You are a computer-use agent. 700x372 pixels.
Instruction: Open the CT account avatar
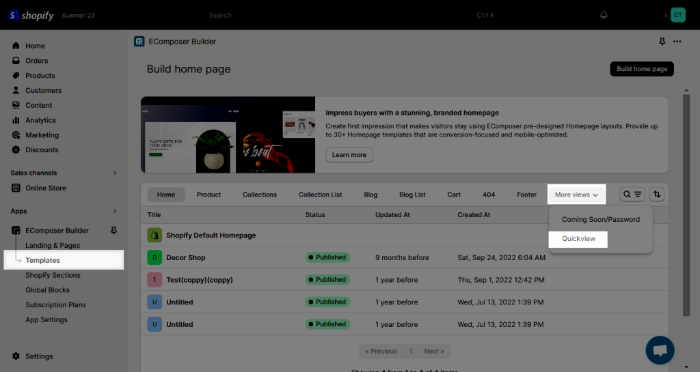(x=677, y=15)
